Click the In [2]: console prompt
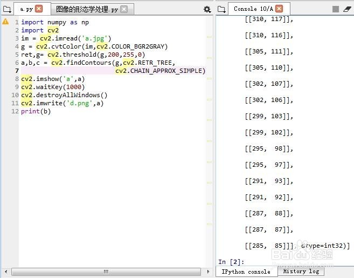The height and width of the screenshot is (278, 354). tap(231, 262)
